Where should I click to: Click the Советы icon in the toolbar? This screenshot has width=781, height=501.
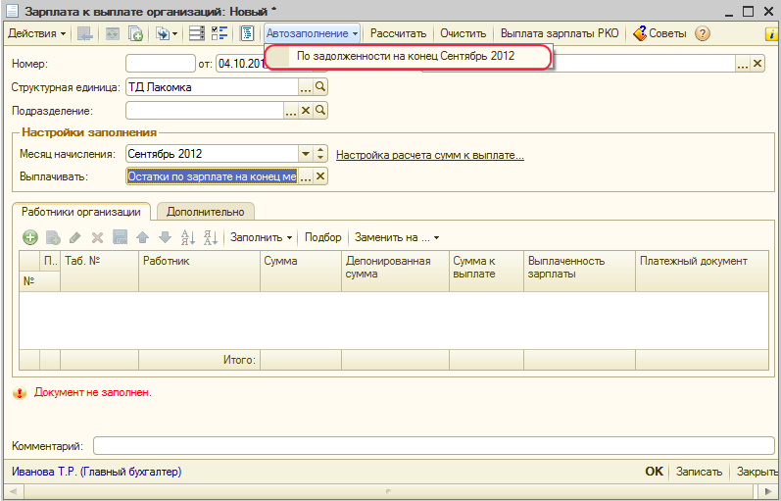640,33
